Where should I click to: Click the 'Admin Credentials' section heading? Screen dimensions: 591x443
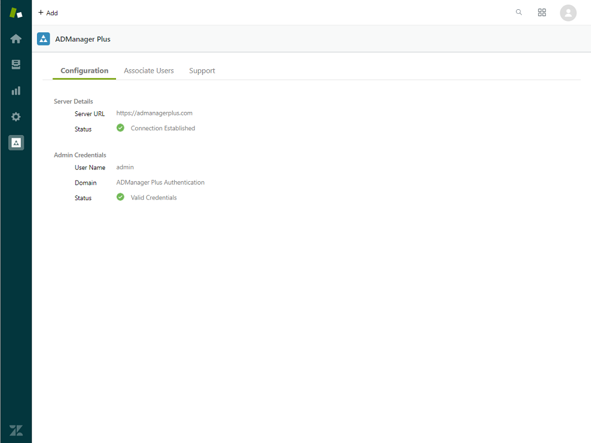click(x=80, y=155)
